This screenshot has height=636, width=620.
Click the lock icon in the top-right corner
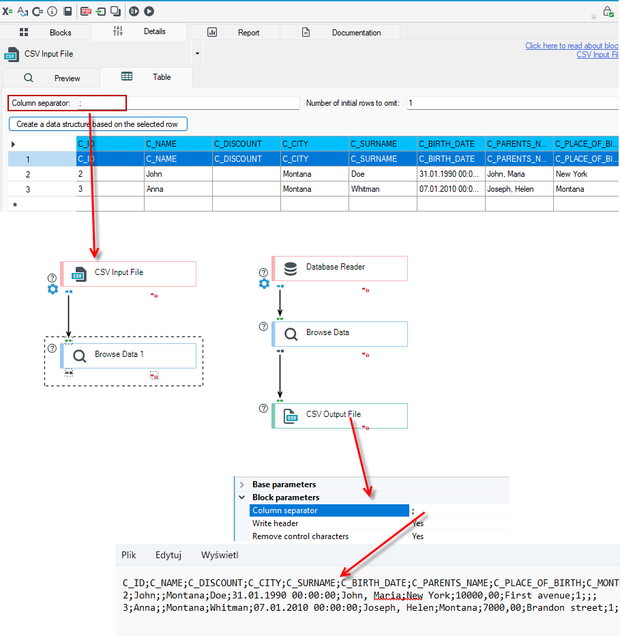click(x=608, y=12)
